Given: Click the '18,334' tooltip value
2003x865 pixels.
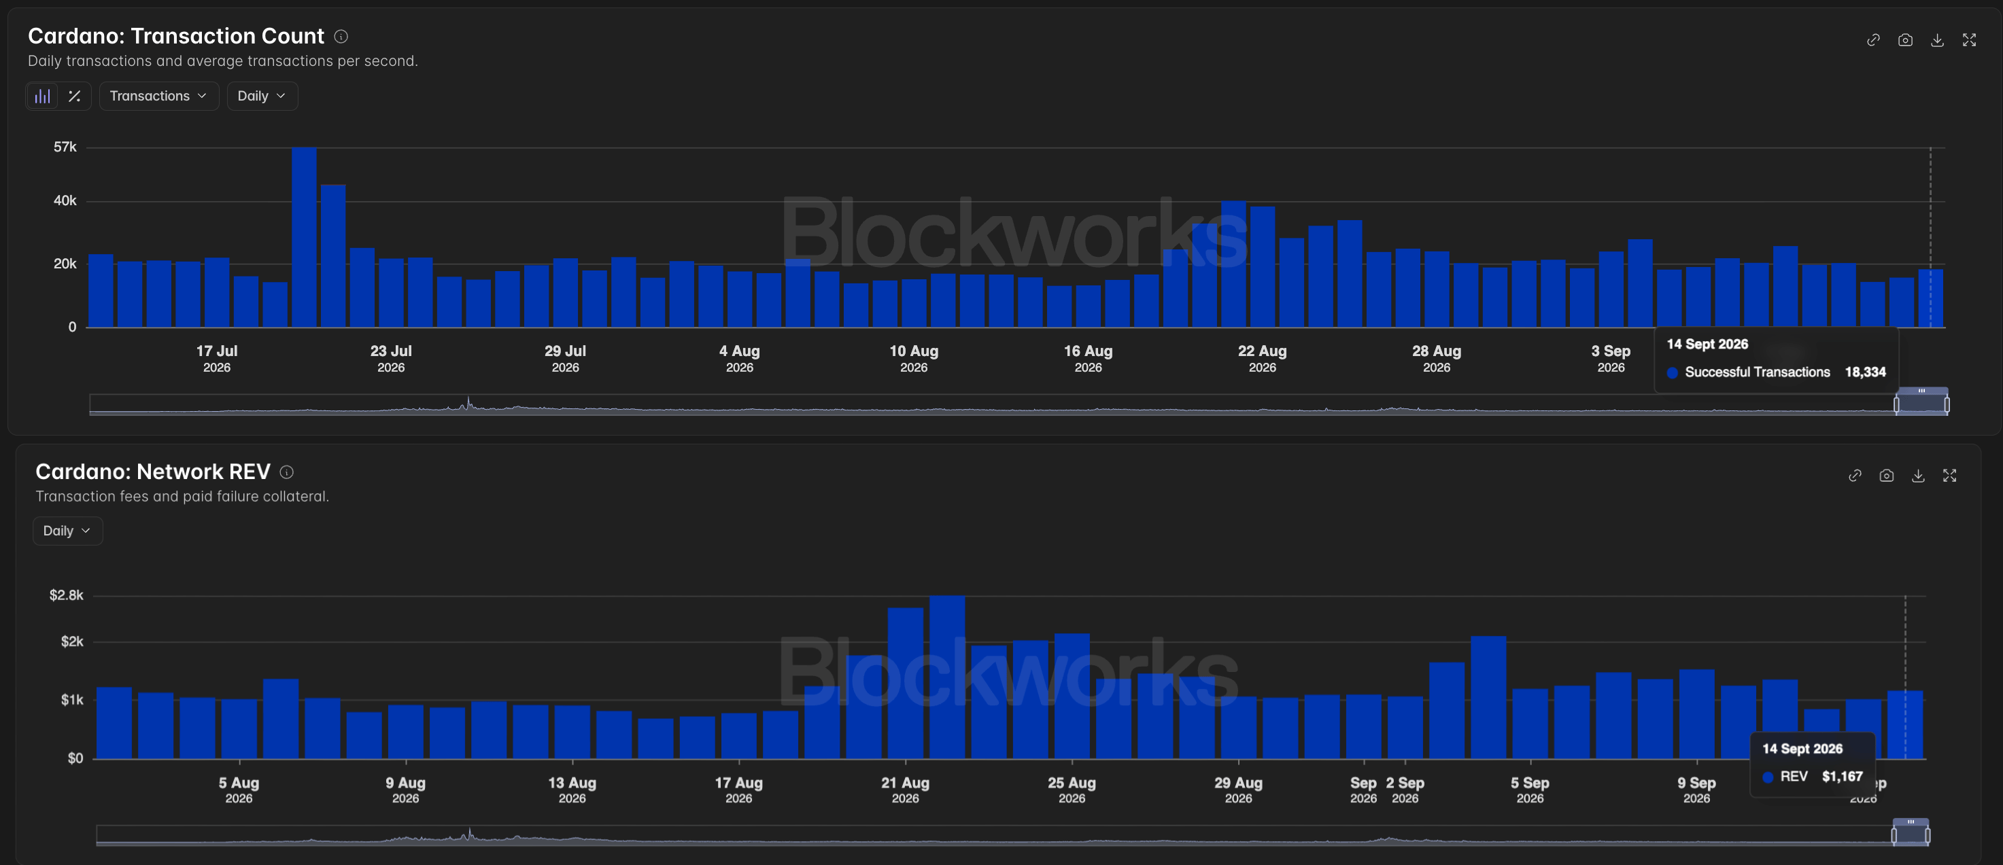Looking at the screenshot, I should (1866, 372).
